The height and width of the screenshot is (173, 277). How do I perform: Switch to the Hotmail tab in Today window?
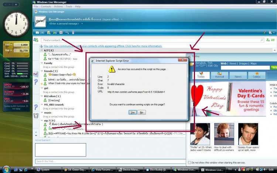(x=219, y=75)
